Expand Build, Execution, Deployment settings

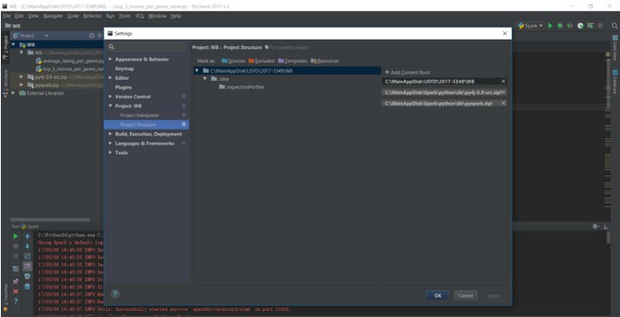point(110,134)
